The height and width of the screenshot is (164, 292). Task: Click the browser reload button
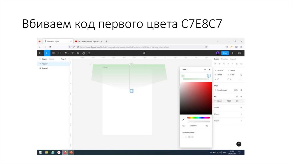click(50, 47)
